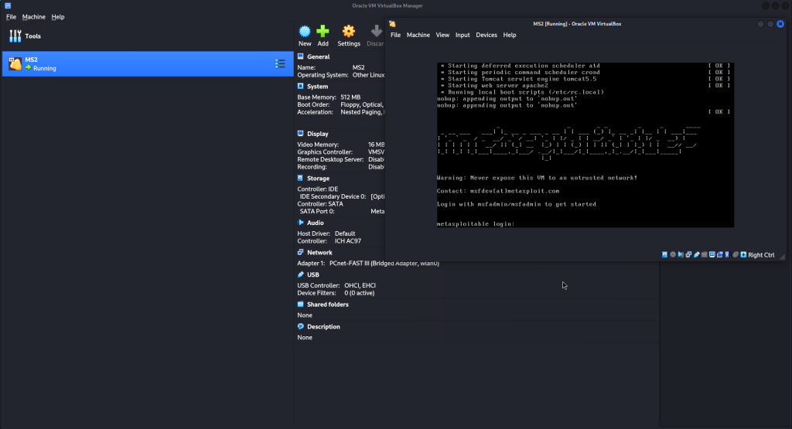Open View menu in the VM window

(442, 35)
